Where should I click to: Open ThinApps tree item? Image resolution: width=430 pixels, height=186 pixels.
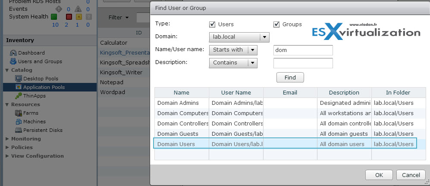(34, 96)
